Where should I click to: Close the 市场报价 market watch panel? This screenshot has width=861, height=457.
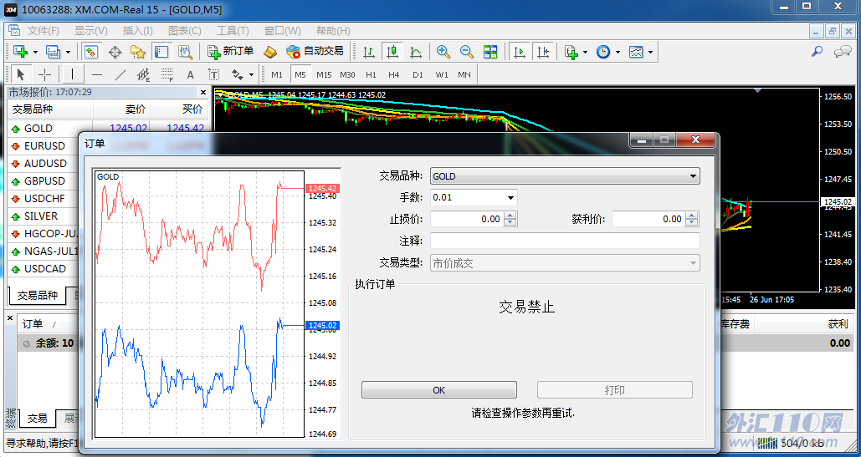point(203,92)
